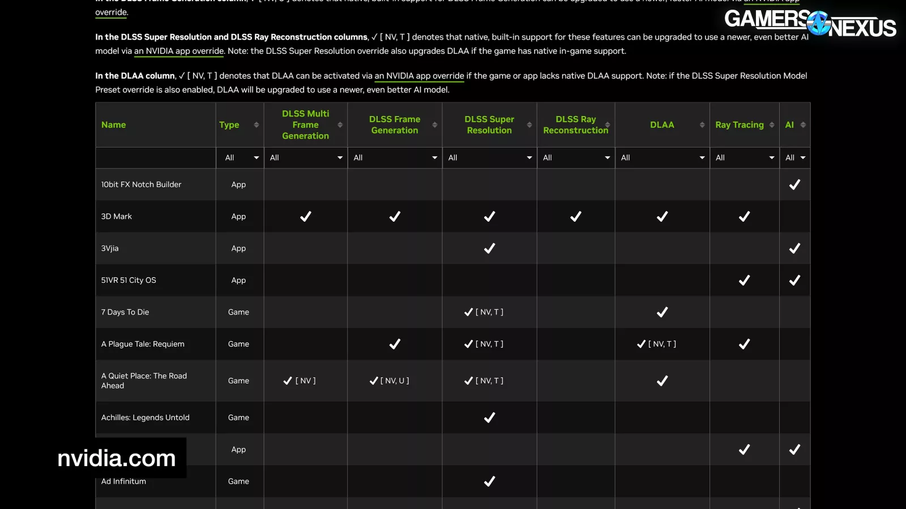Sort the DLAA column using its sort icon

[x=702, y=125]
